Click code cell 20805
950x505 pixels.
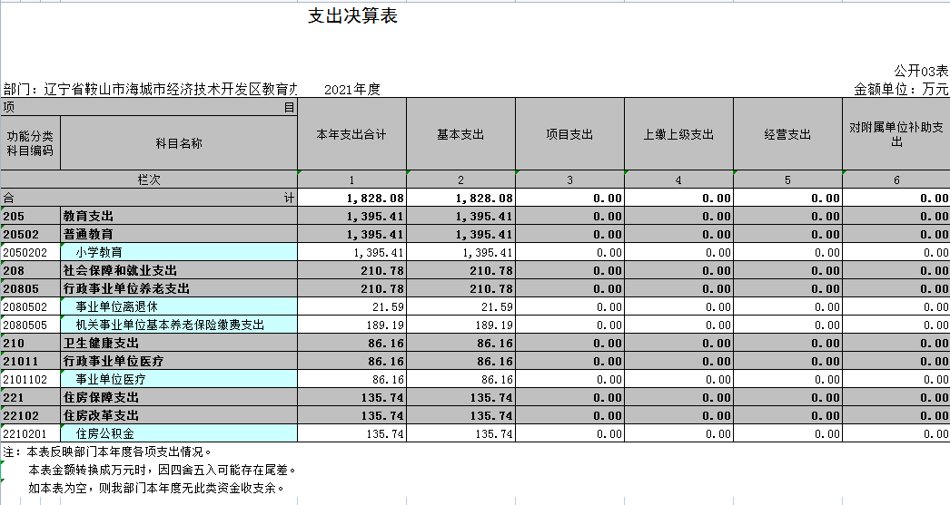(30, 288)
